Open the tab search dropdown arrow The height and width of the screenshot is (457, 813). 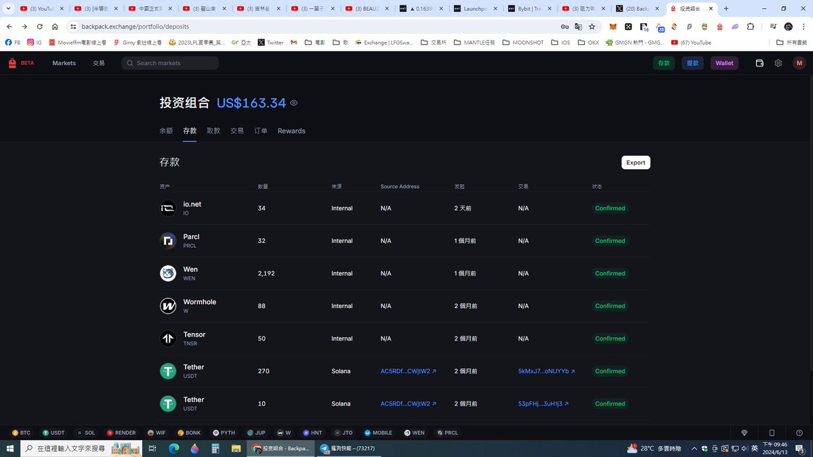[x=7, y=9]
